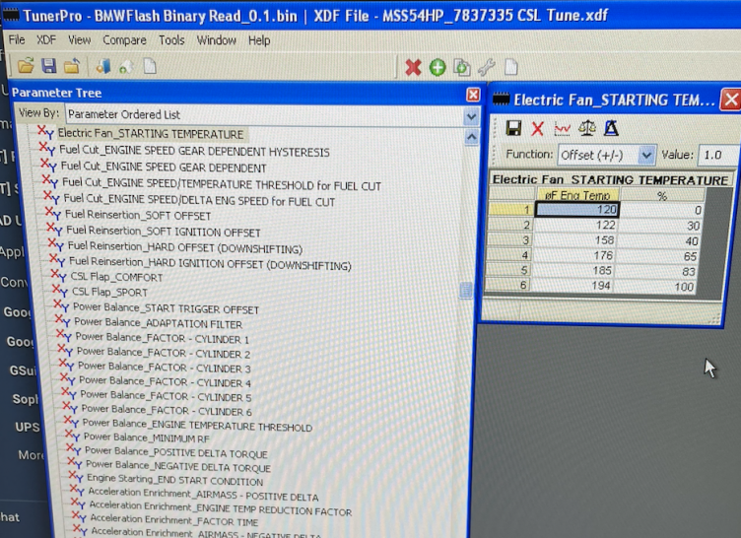Viewport: 741px width, 538px height.
Task: Click the red X cancel icon in table editor
Action: pos(538,128)
